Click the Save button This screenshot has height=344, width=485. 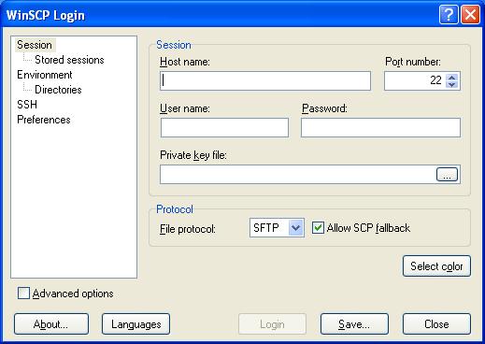tap(354, 324)
